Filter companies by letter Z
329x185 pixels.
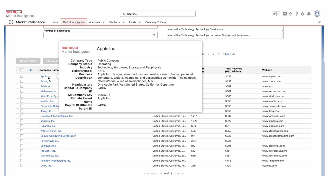218,54
